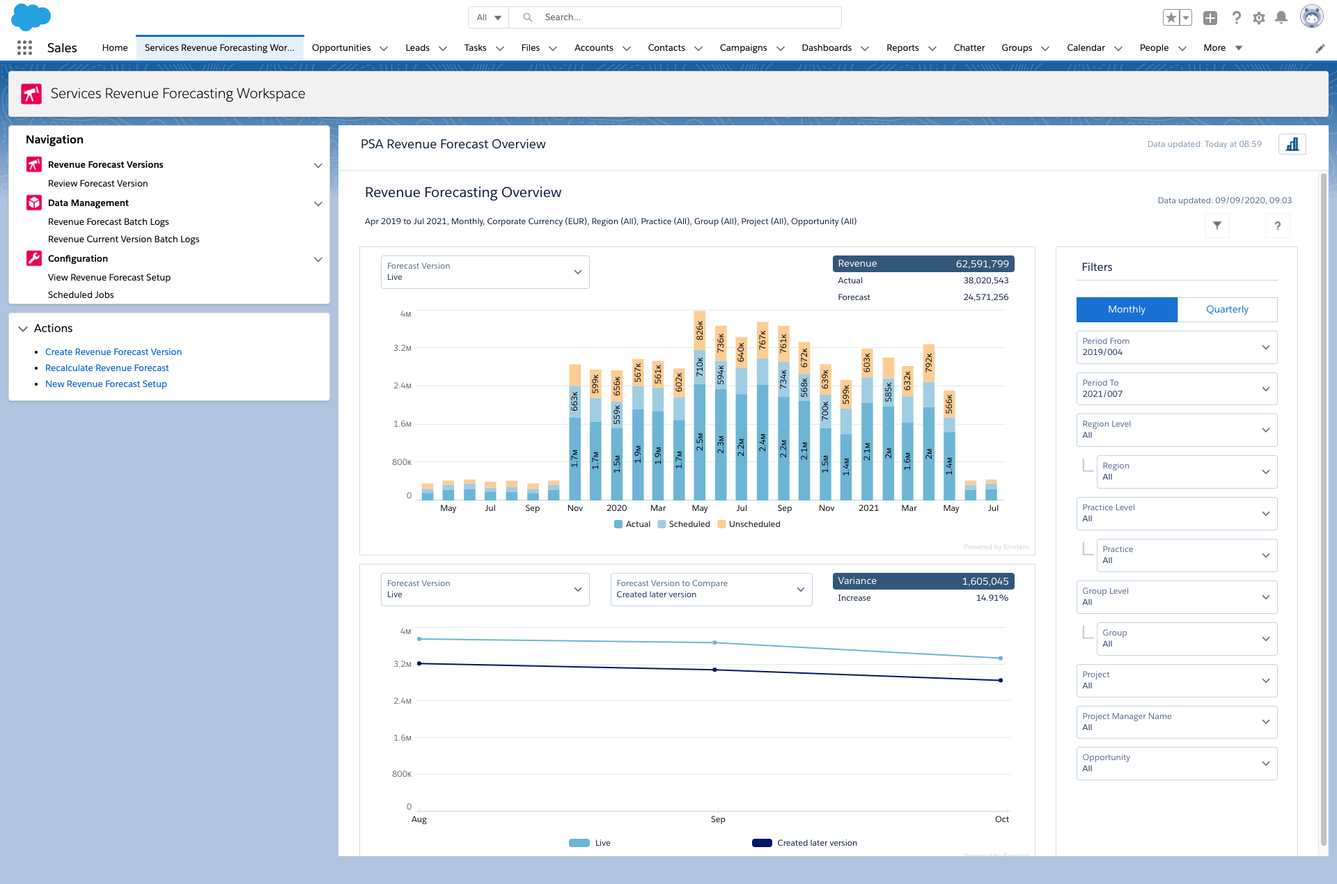Viewport: 1337px width, 884px height.
Task: Open the dashboard help question mark
Action: point(1277,226)
